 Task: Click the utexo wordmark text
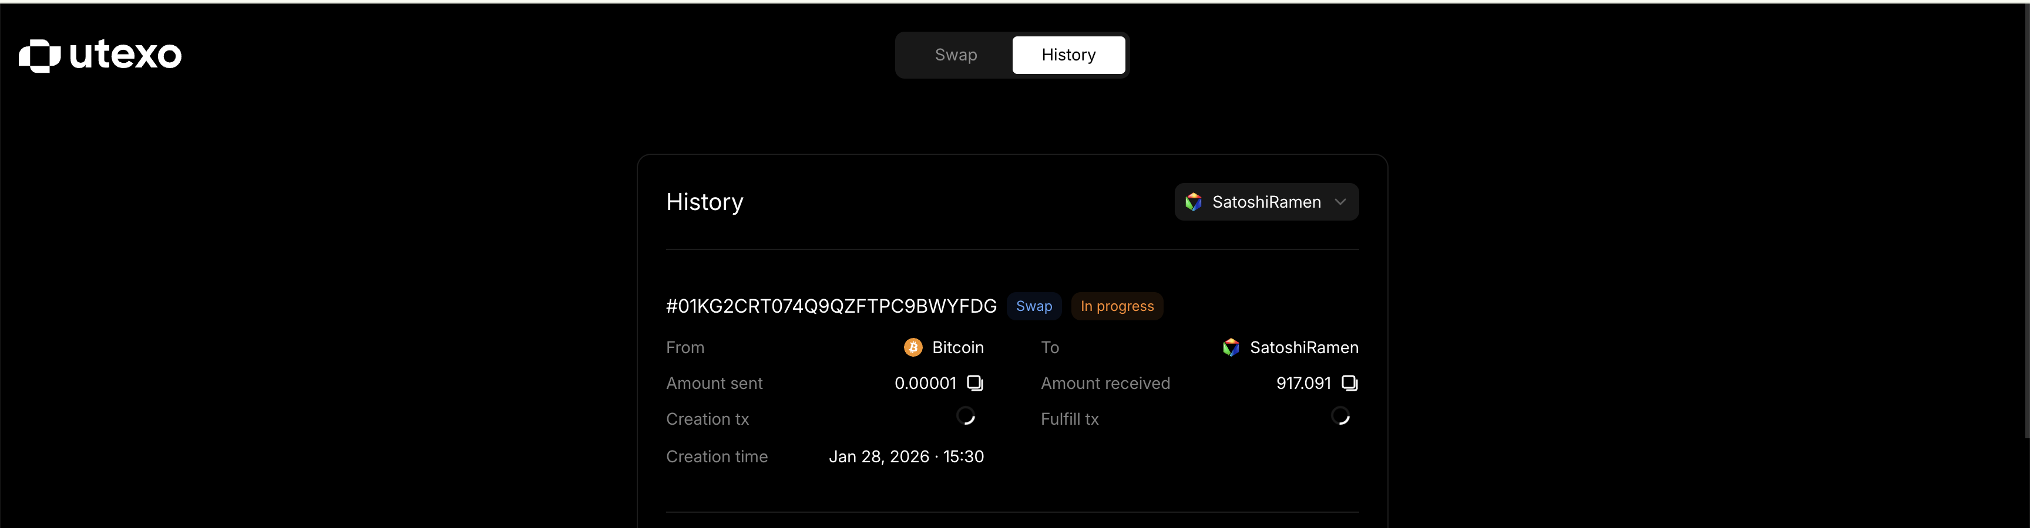click(125, 55)
